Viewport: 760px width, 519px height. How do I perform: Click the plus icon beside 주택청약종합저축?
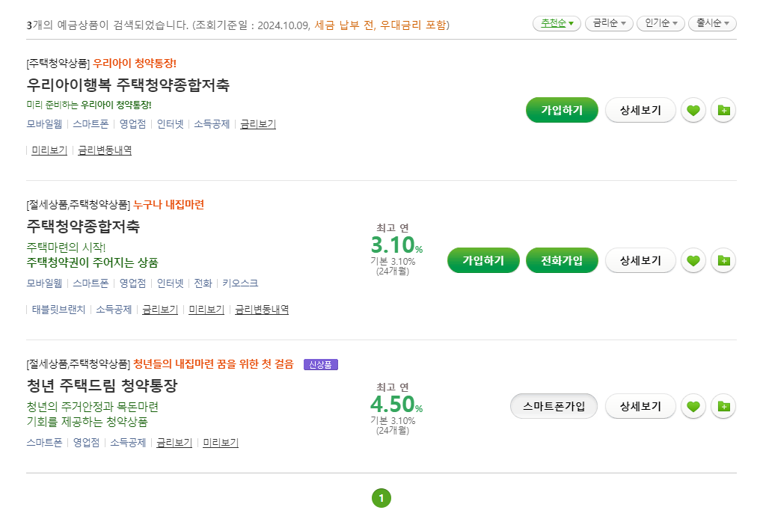tap(723, 260)
